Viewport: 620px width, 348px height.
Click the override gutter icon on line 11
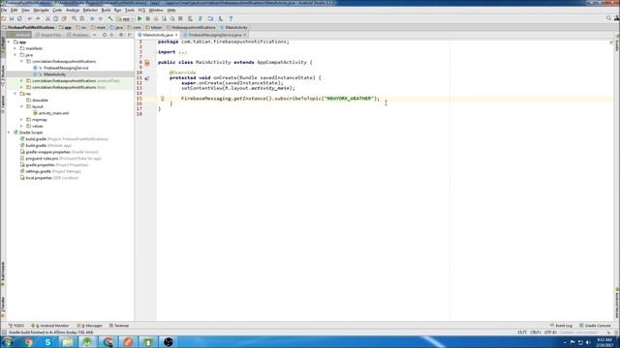[x=146, y=78]
